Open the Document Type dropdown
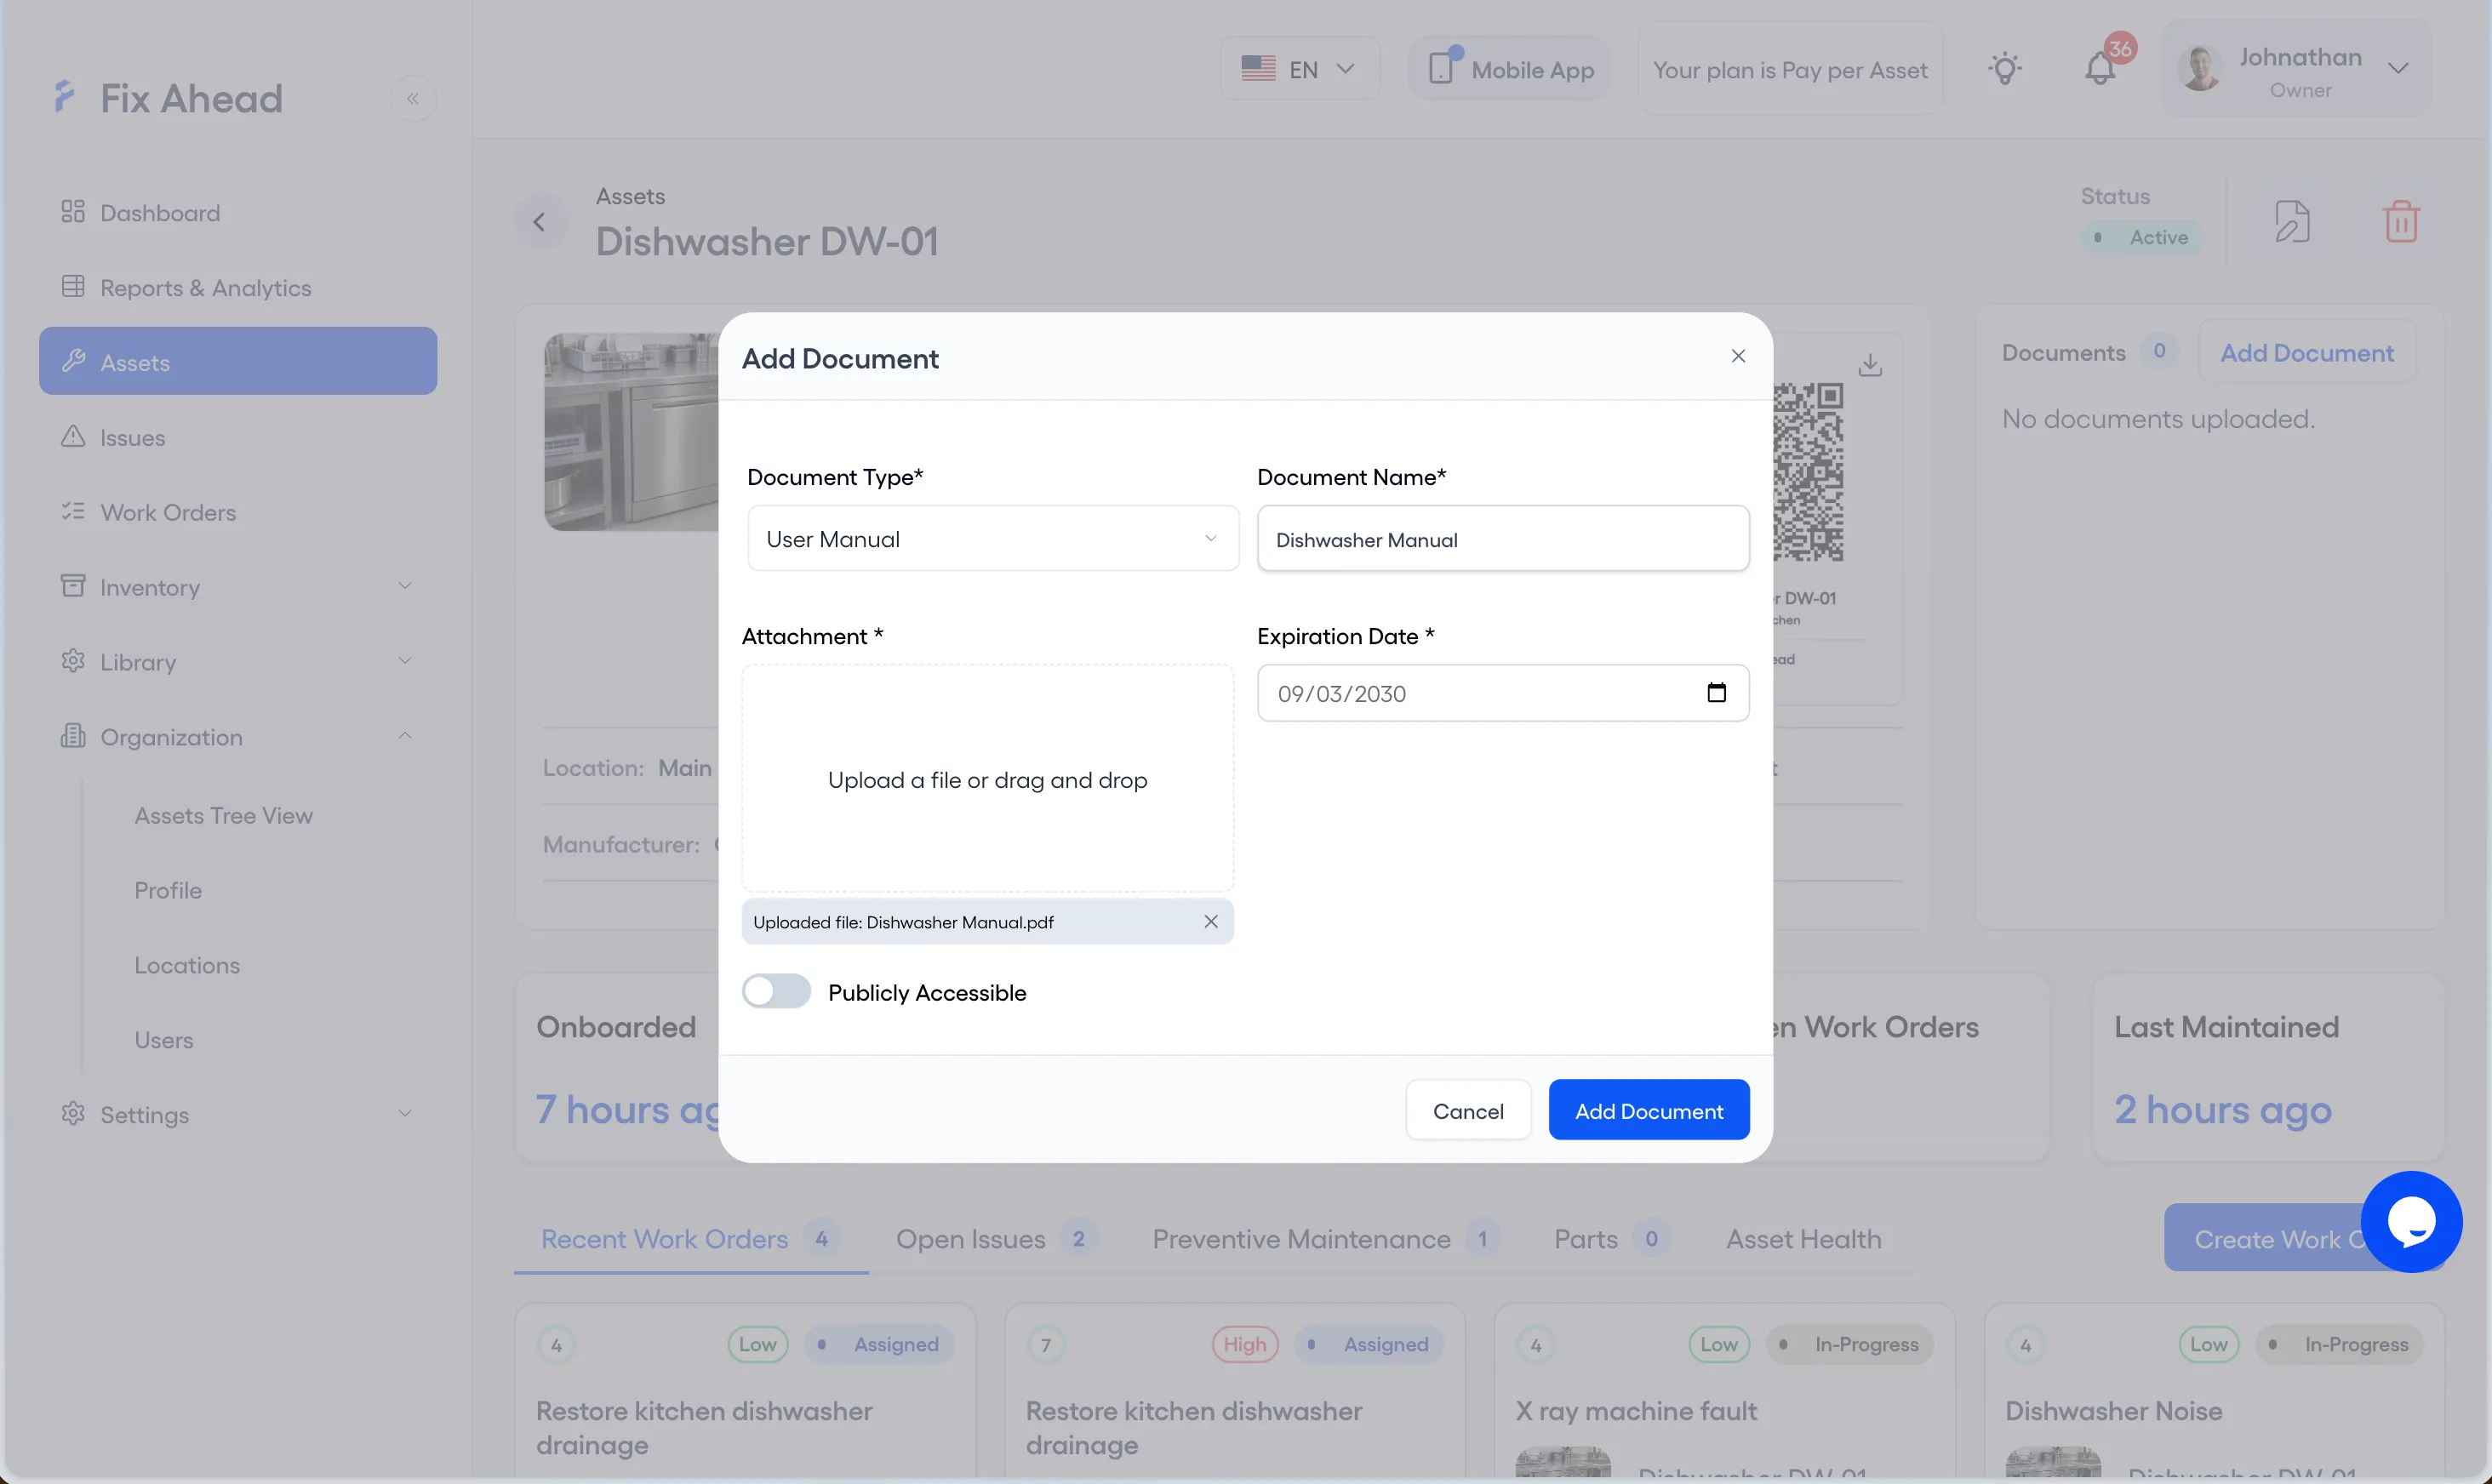 tap(993, 539)
